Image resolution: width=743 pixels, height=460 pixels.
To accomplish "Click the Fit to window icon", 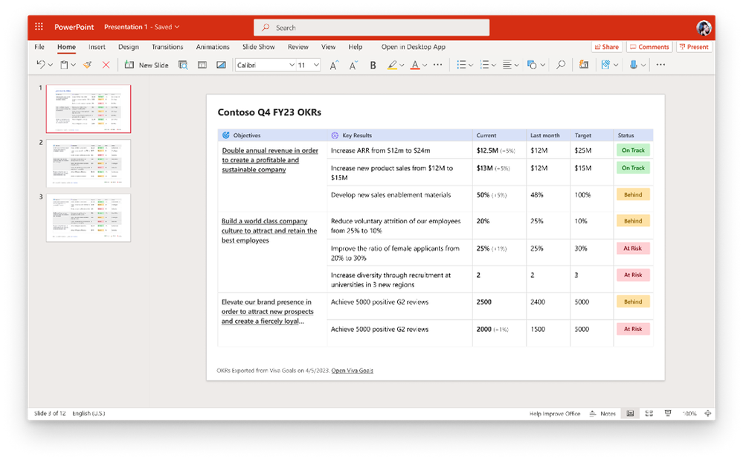I will coord(708,414).
